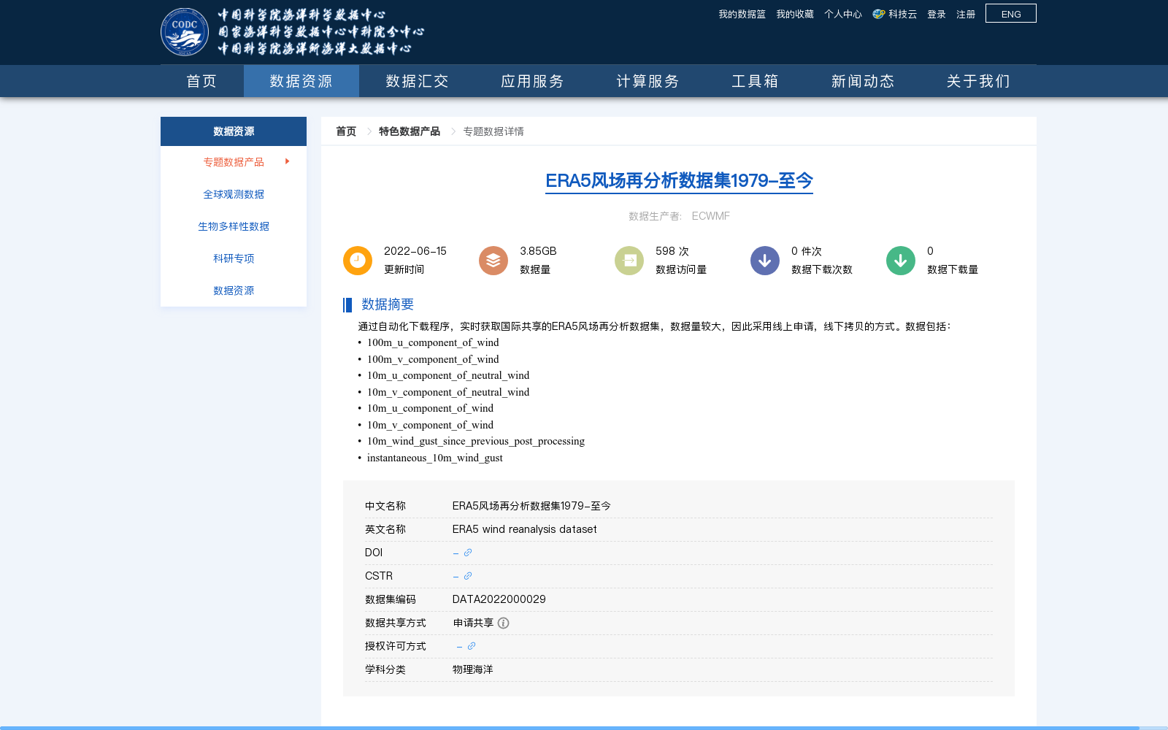Click the 科技云 cloud icon

(x=879, y=14)
